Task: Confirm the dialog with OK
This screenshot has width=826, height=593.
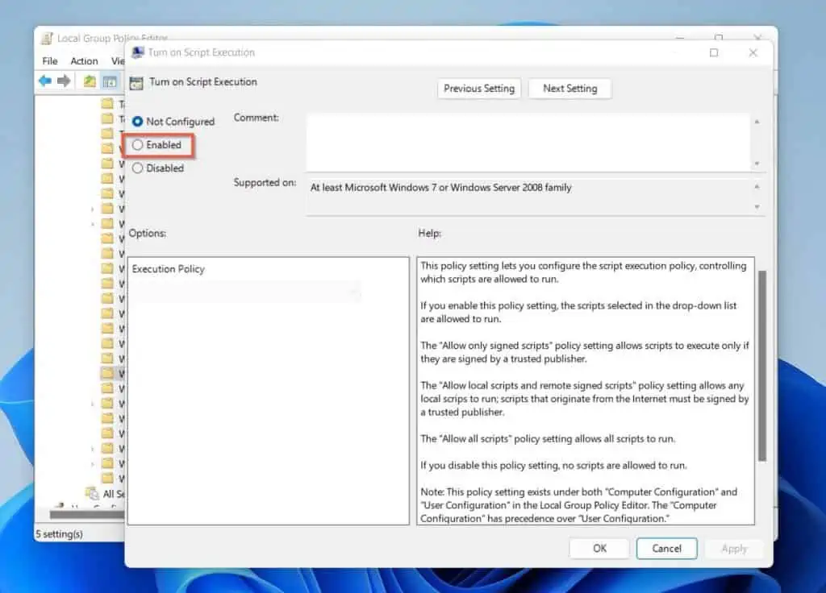Action: (x=599, y=548)
